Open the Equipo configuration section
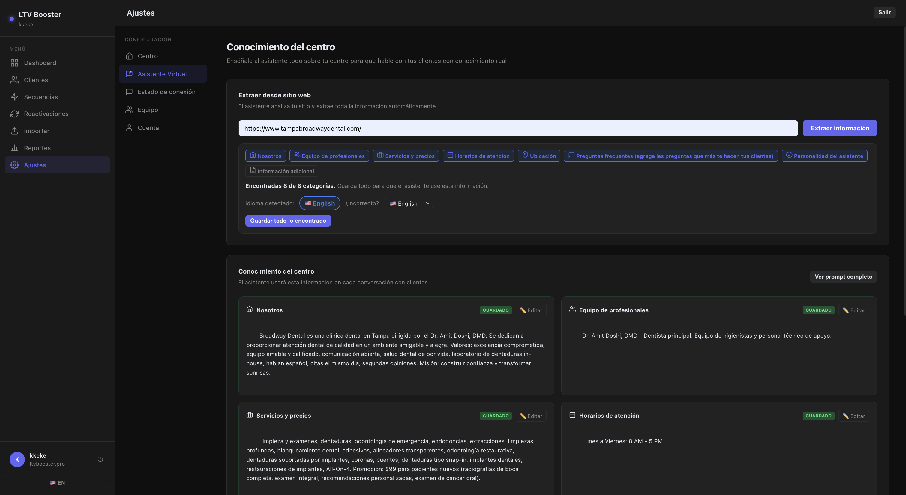Viewport: 906px width, 495px height. 163,110
